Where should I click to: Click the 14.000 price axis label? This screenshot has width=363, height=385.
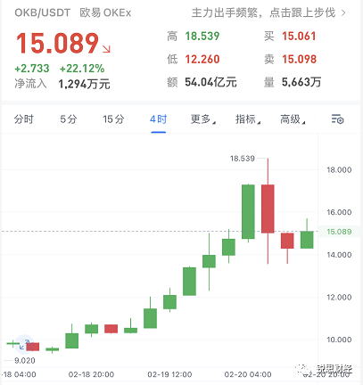339,255
